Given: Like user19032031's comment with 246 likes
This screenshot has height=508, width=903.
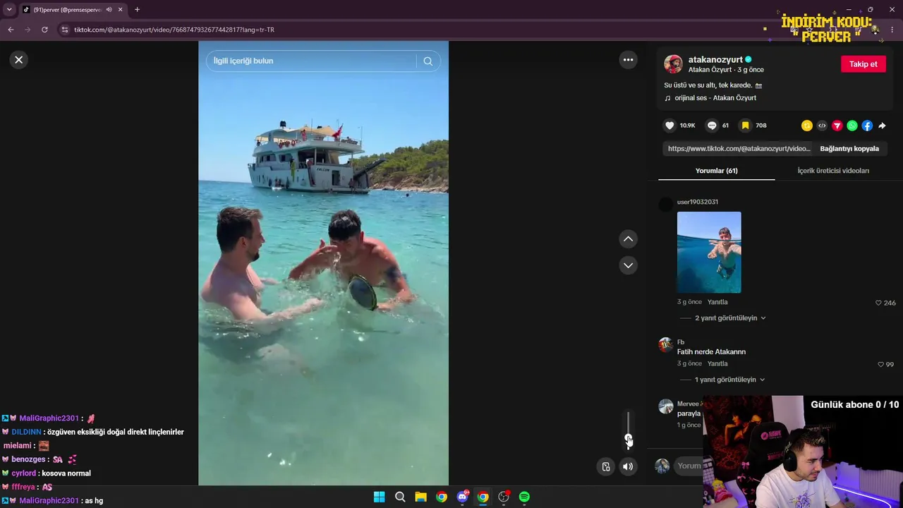Looking at the screenshot, I should point(878,303).
